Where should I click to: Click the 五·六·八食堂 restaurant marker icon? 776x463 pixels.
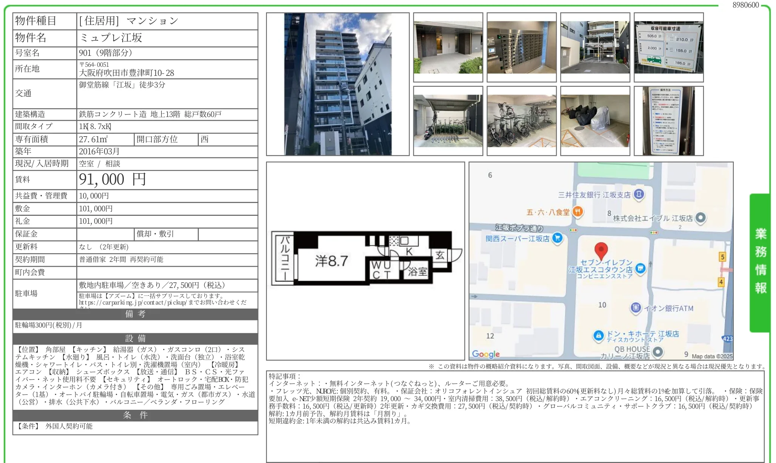coord(577,212)
